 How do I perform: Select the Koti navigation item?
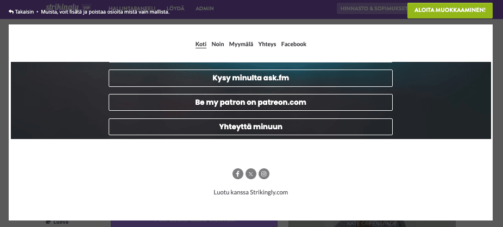[201, 44]
